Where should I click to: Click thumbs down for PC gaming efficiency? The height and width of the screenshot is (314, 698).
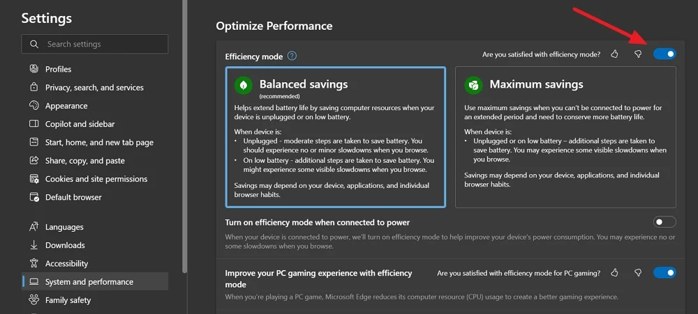pos(637,273)
